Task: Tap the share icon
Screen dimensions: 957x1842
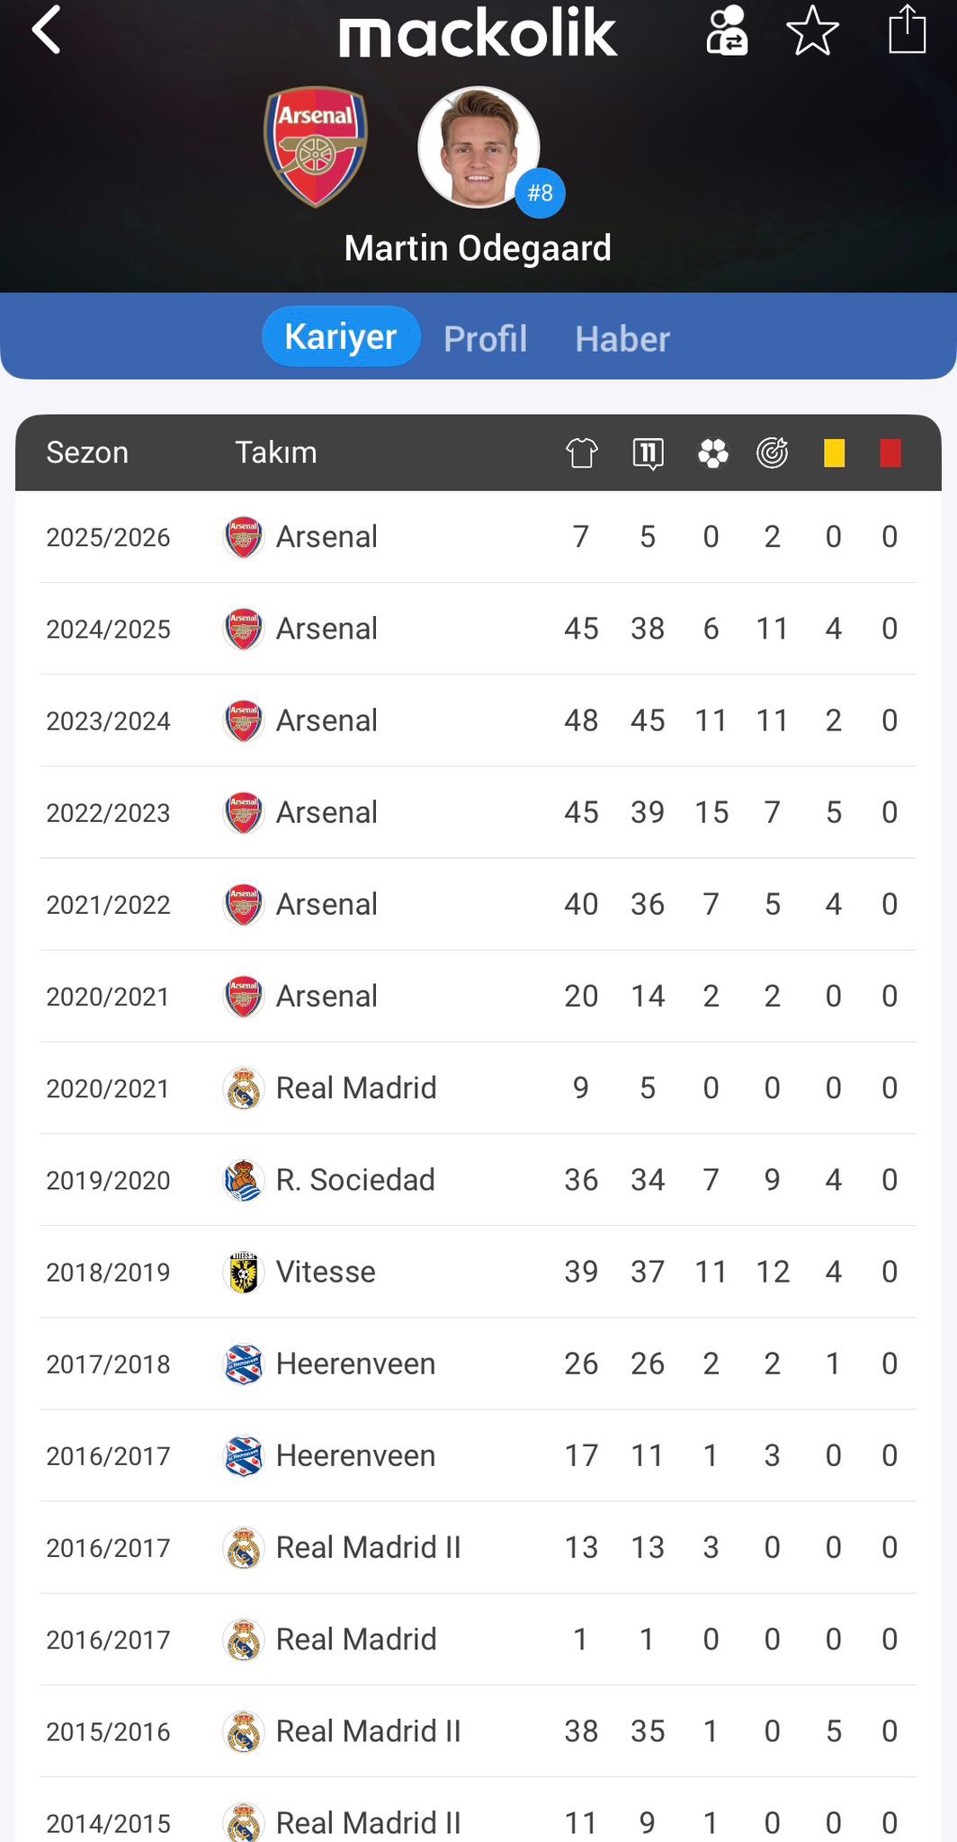Action: 907,31
